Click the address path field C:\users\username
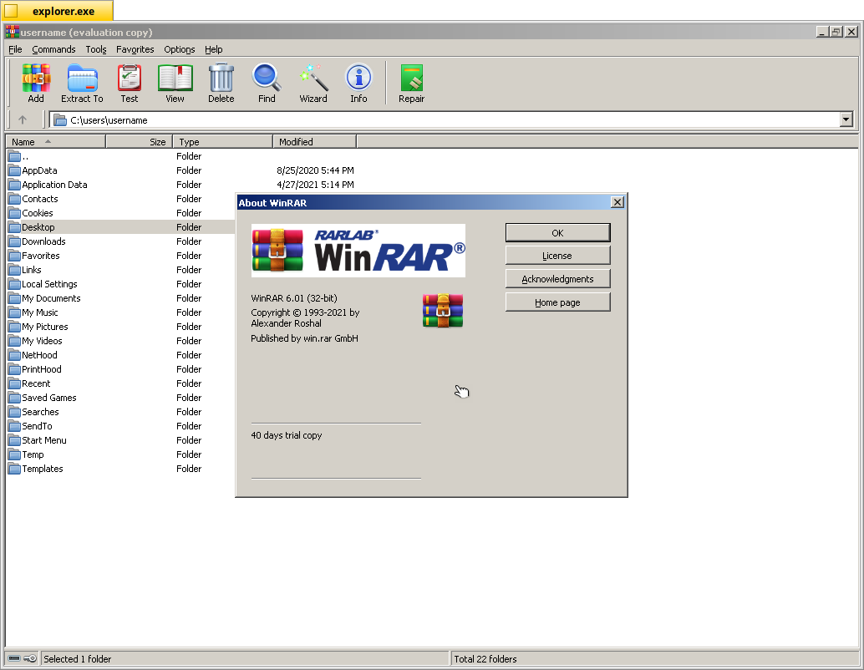The width and height of the screenshot is (864, 670). tap(445, 119)
